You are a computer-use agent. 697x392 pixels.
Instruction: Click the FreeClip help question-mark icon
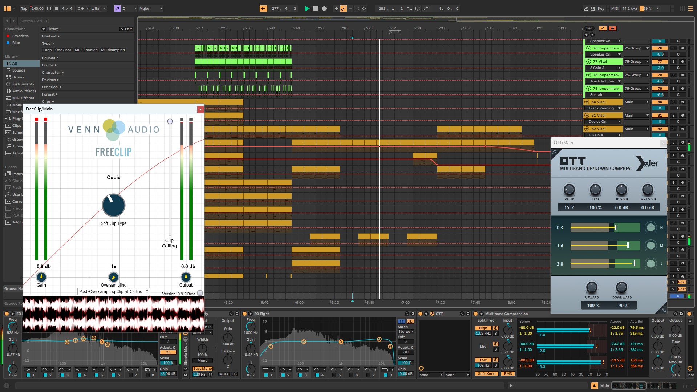coord(200,293)
